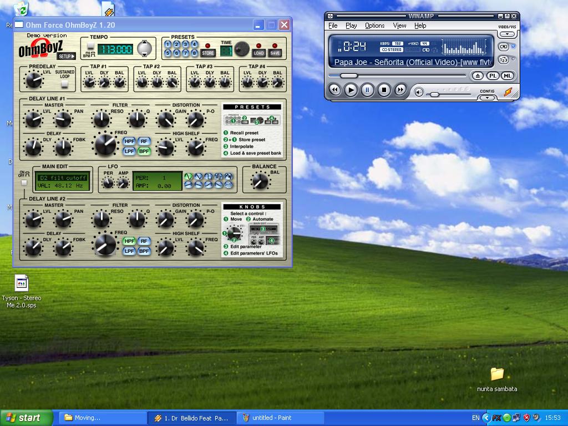The image size is (568, 426).
Task: Decrease tempo with down arrow stepper
Action: tap(145, 54)
